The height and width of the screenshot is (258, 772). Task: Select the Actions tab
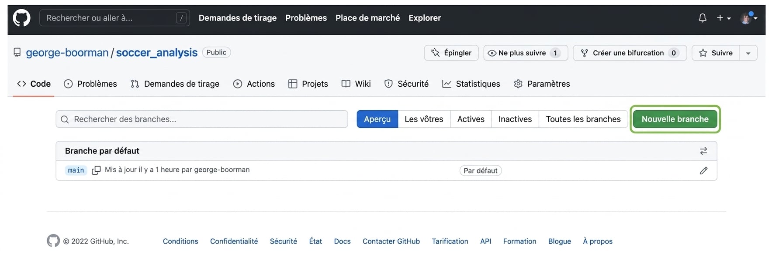pos(254,84)
